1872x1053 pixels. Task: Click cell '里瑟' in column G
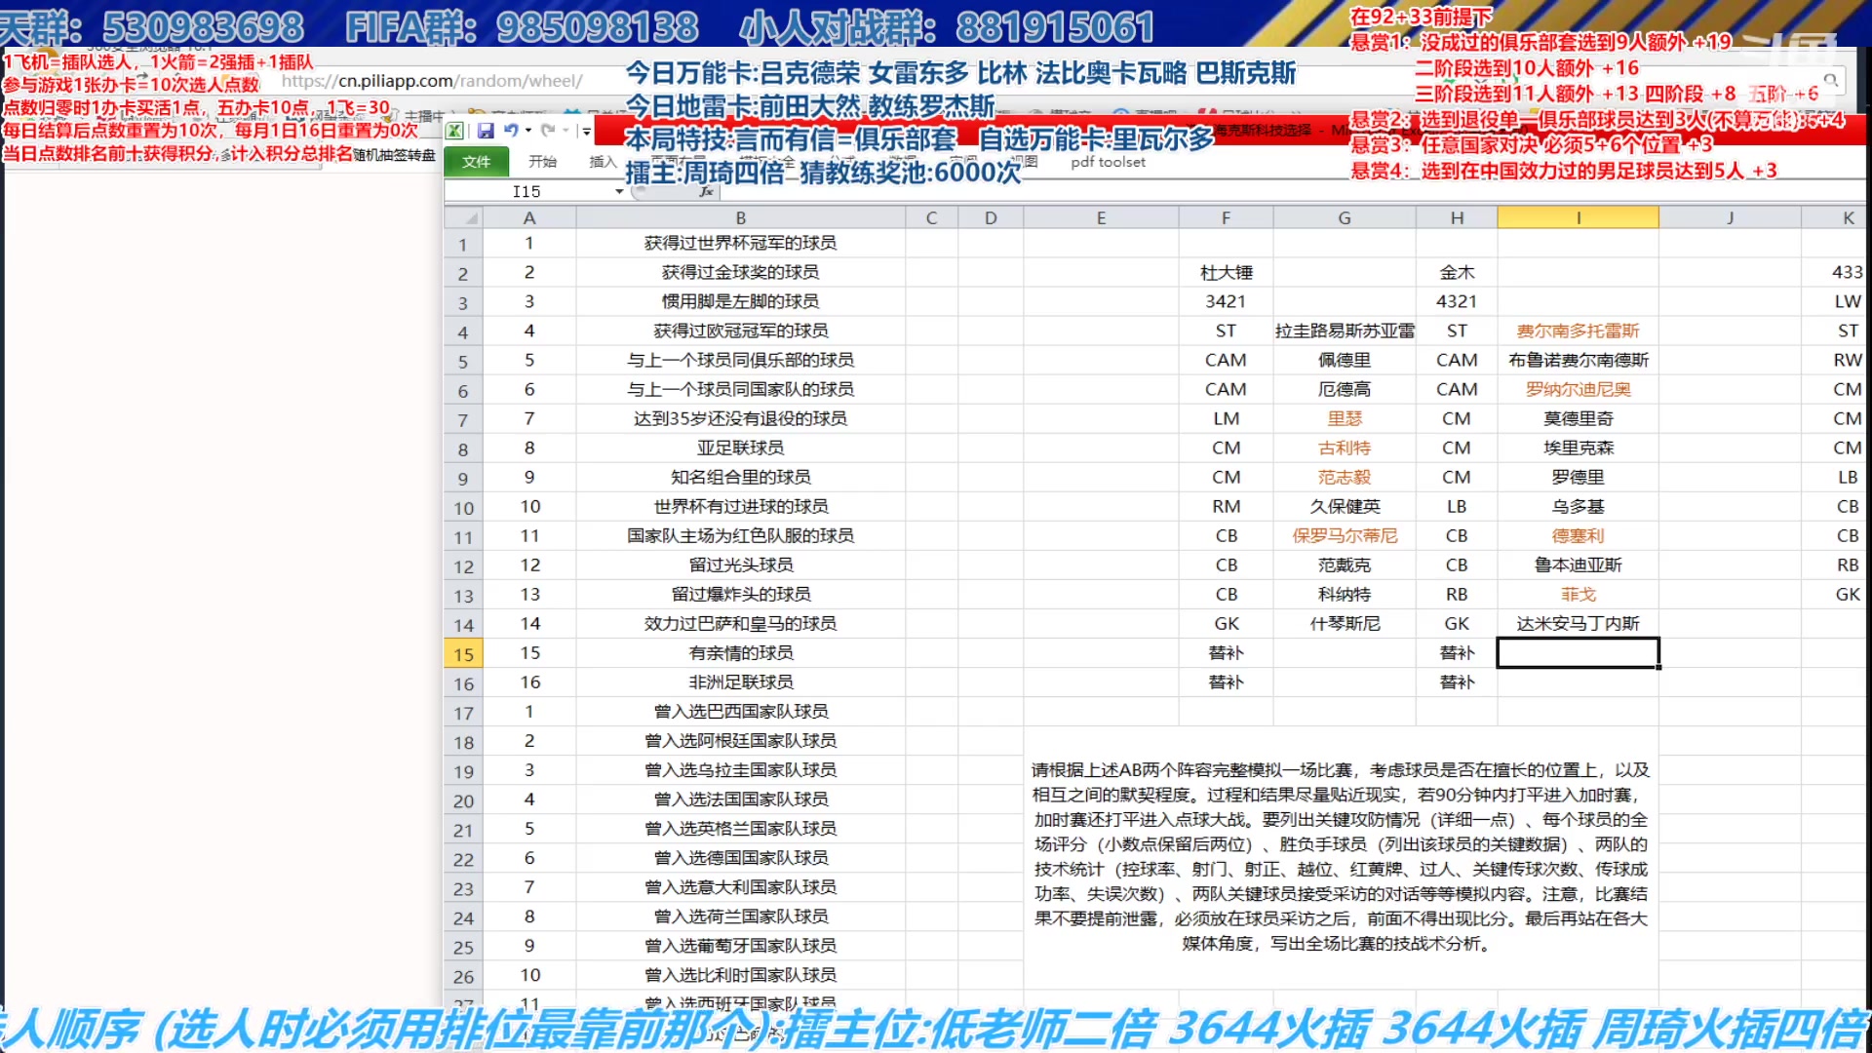click(1345, 418)
